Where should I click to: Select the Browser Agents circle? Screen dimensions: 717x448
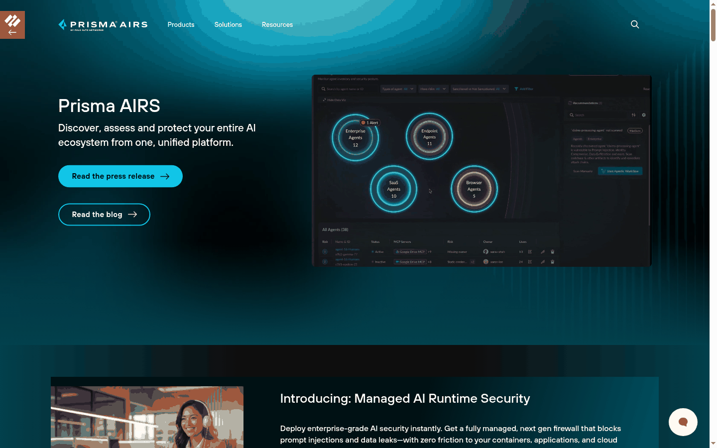[x=474, y=189]
